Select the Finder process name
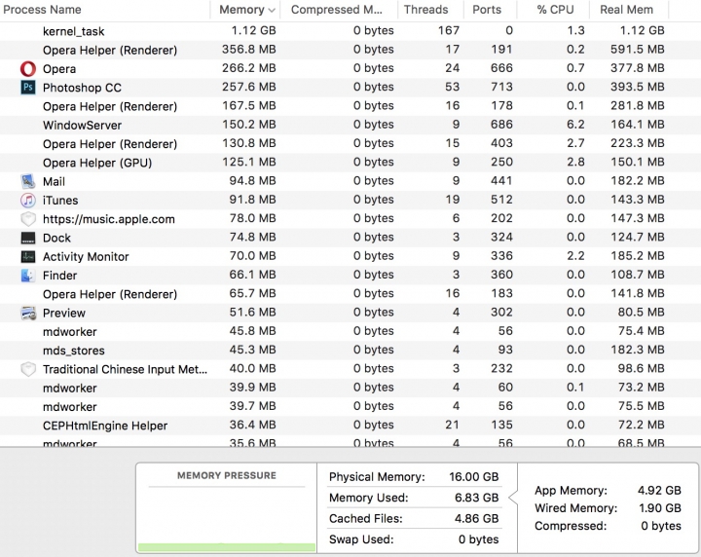Viewport: 701px width, 557px height. pyautogui.click(x=60, y=276)
